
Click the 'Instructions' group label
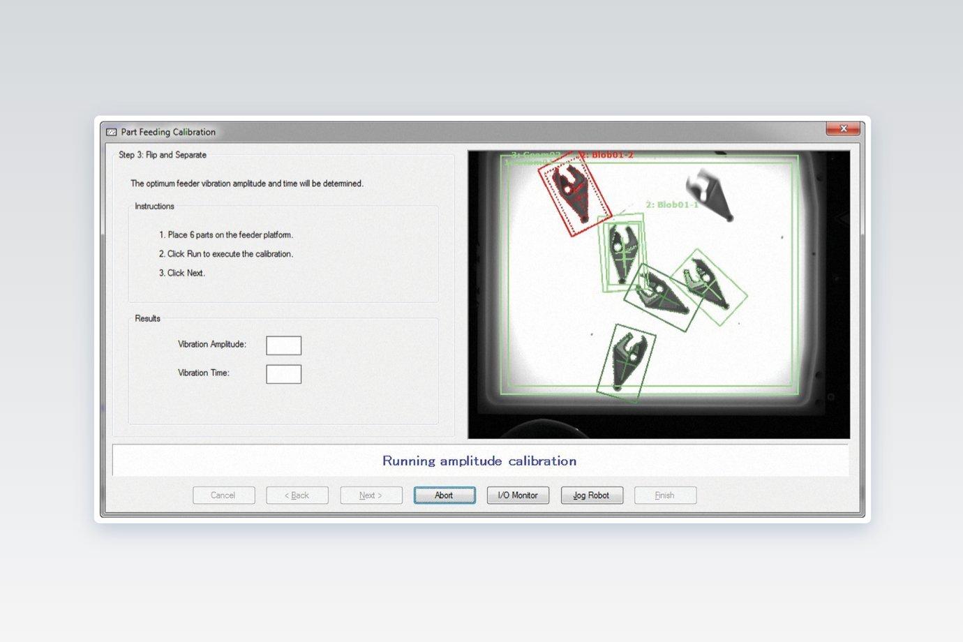click(x=155, y=207)
